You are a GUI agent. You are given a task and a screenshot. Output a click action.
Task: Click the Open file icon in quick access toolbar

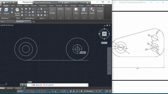pos(7,3)
